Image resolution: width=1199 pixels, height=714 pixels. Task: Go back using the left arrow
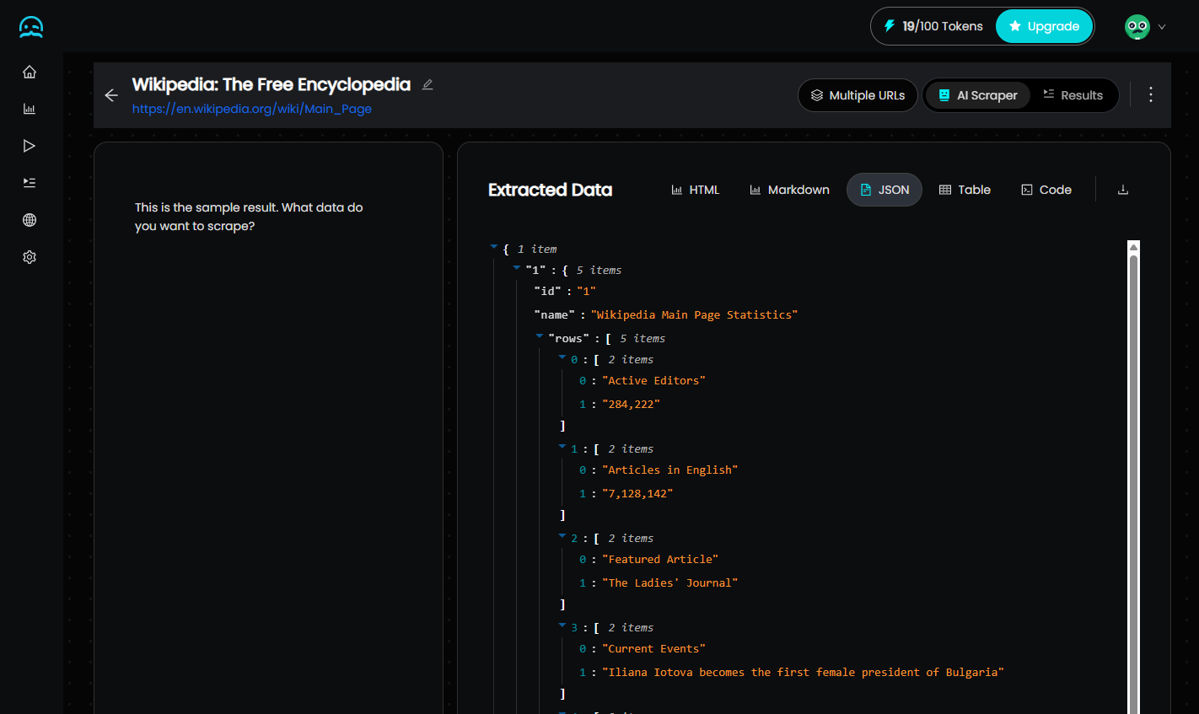(x=111, y=95)
